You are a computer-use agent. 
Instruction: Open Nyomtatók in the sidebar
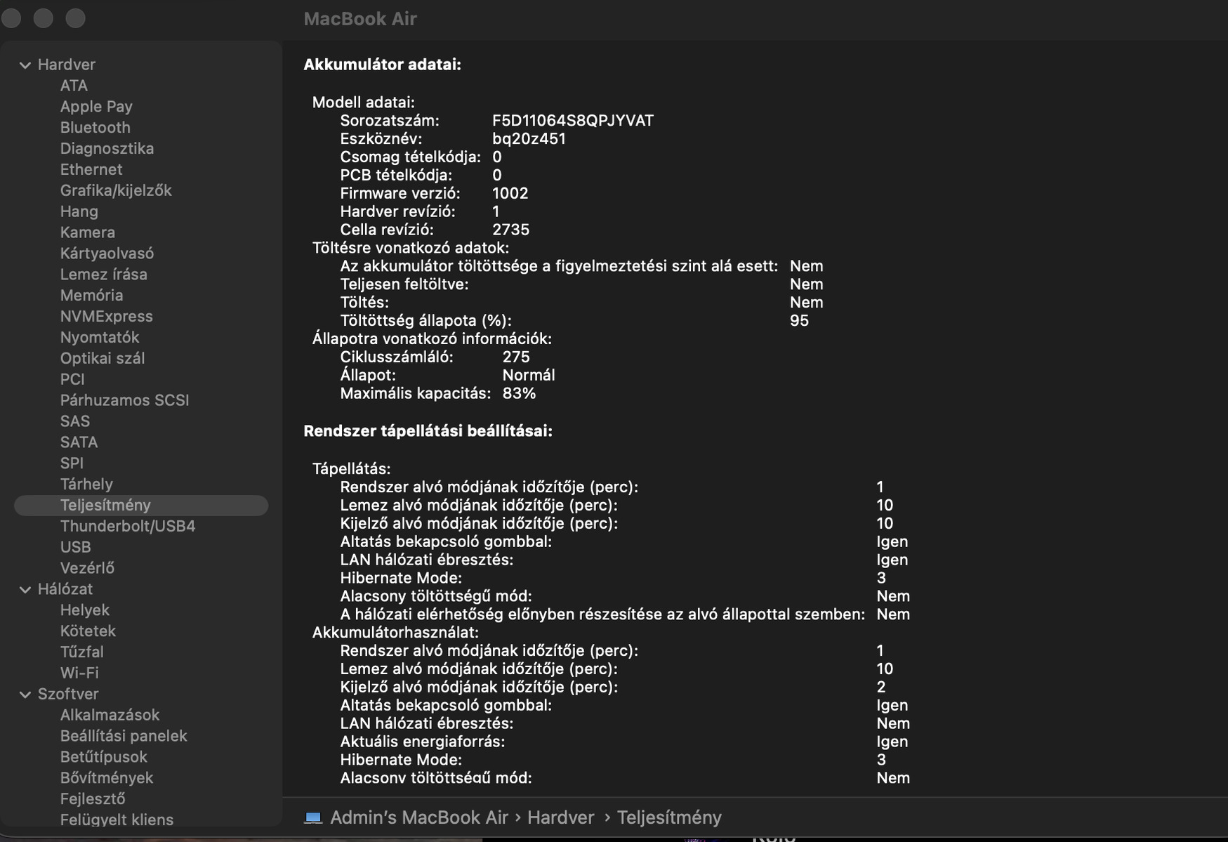coord(100,338)
